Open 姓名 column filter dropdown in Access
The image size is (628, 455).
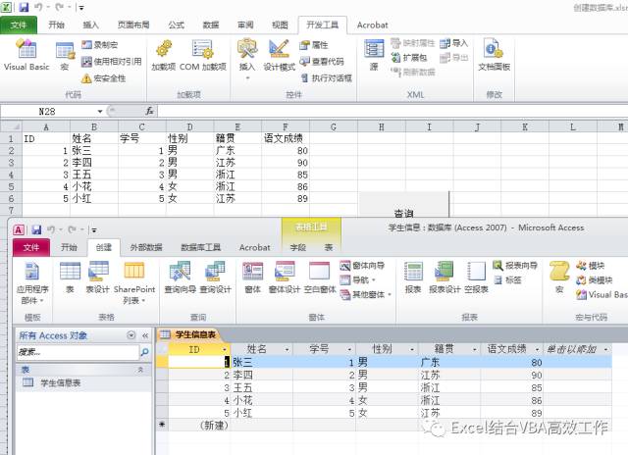click(287, 349)
